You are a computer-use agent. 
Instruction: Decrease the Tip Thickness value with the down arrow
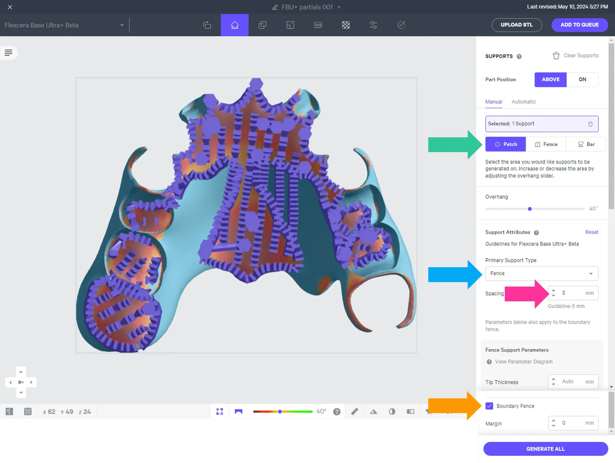tap(553, 384)
